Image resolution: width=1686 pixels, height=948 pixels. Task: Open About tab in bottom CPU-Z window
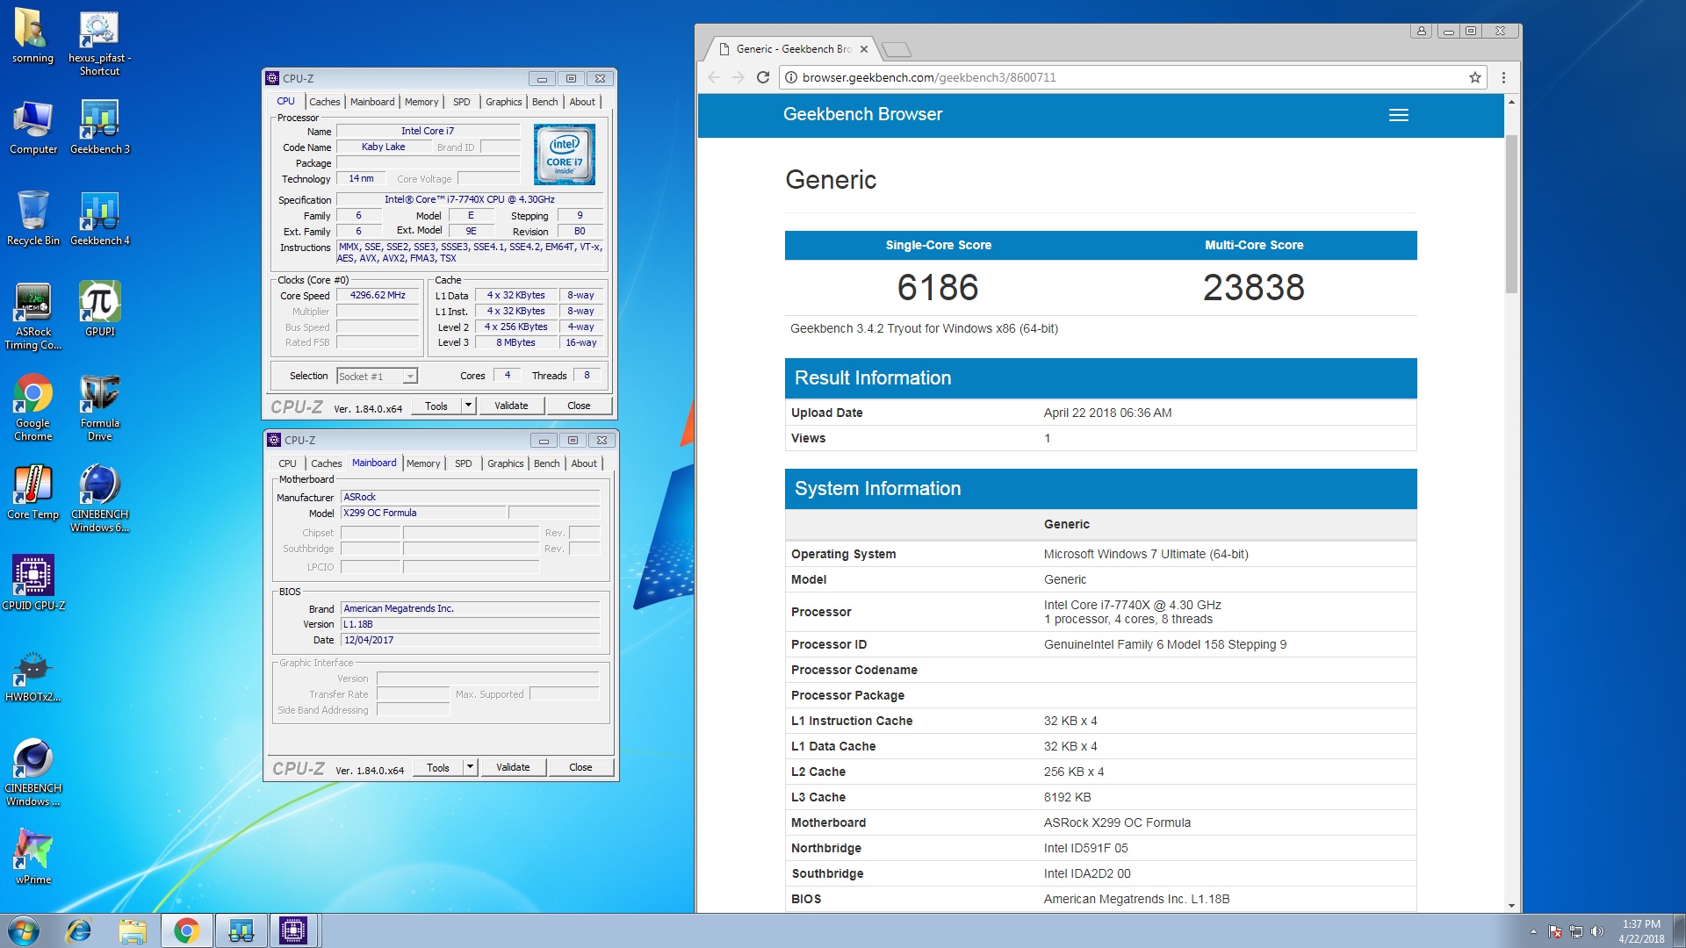(584, 463)
